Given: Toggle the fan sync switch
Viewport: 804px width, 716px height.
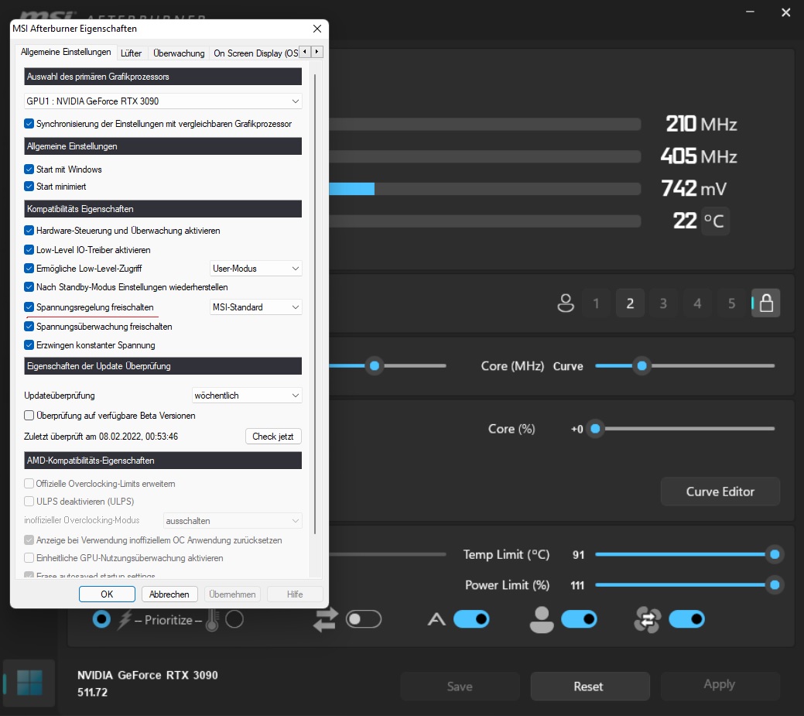Looking at the screenshot, I should (686, 619).
